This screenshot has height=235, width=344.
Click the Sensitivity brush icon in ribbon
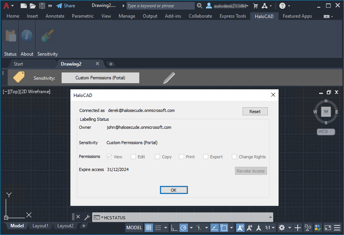pos(47,36)
